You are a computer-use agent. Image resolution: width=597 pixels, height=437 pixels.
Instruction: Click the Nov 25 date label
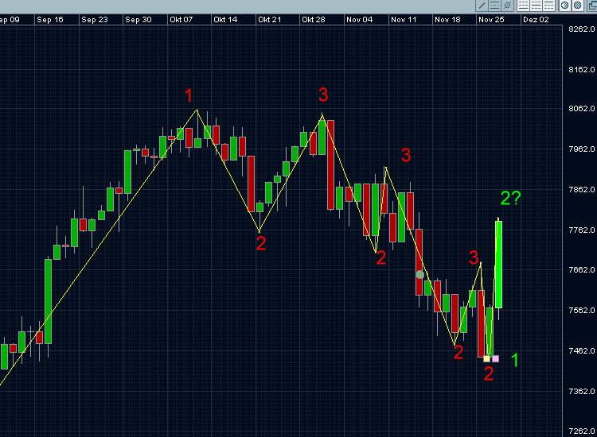(x=491, y=20)
